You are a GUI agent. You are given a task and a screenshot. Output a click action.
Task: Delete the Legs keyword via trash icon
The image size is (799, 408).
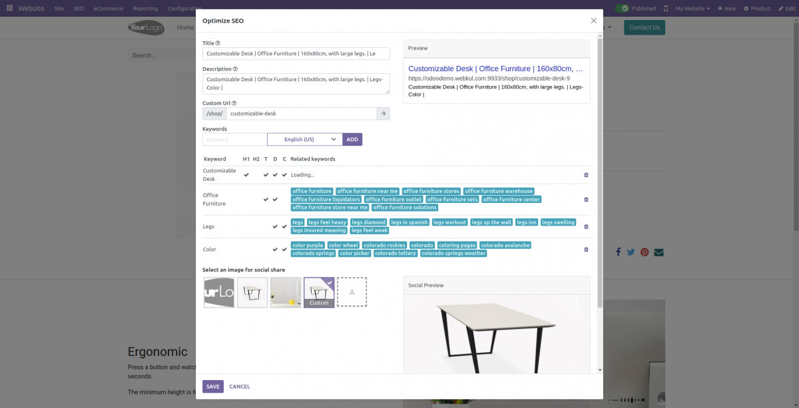(586, 226)
